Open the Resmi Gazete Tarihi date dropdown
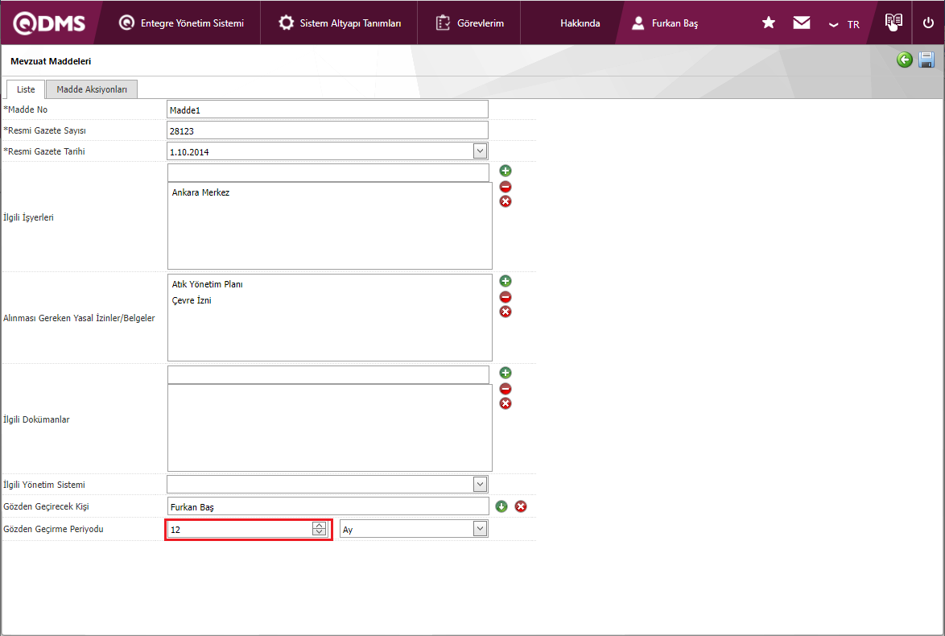Screen dimensions: 945x636 pos(480,151)
